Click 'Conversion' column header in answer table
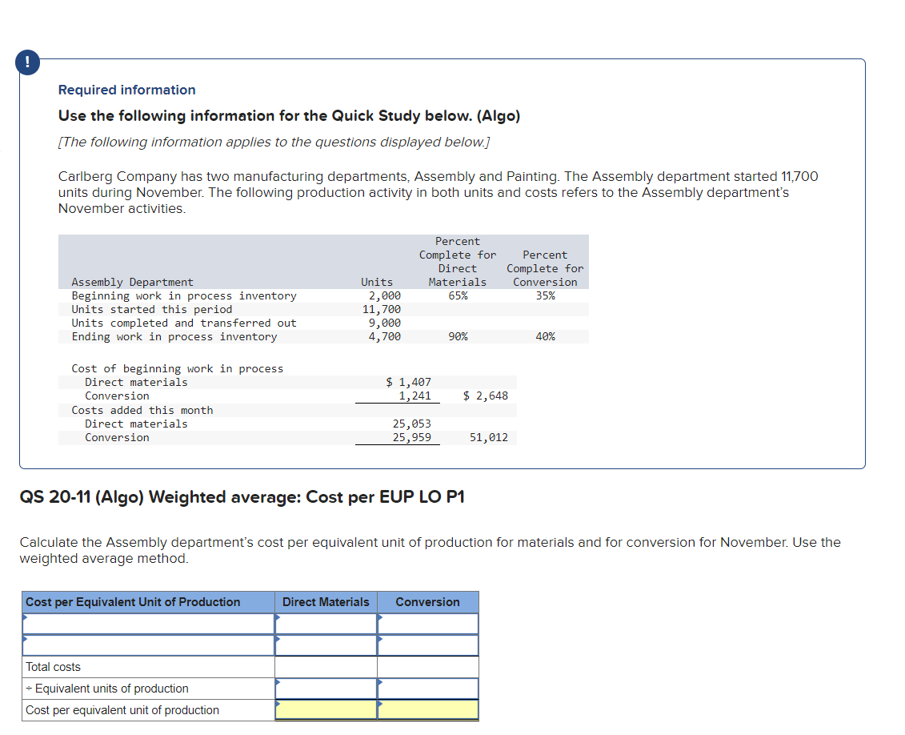Screen dimensions: 905x735 tap(427, 601)
